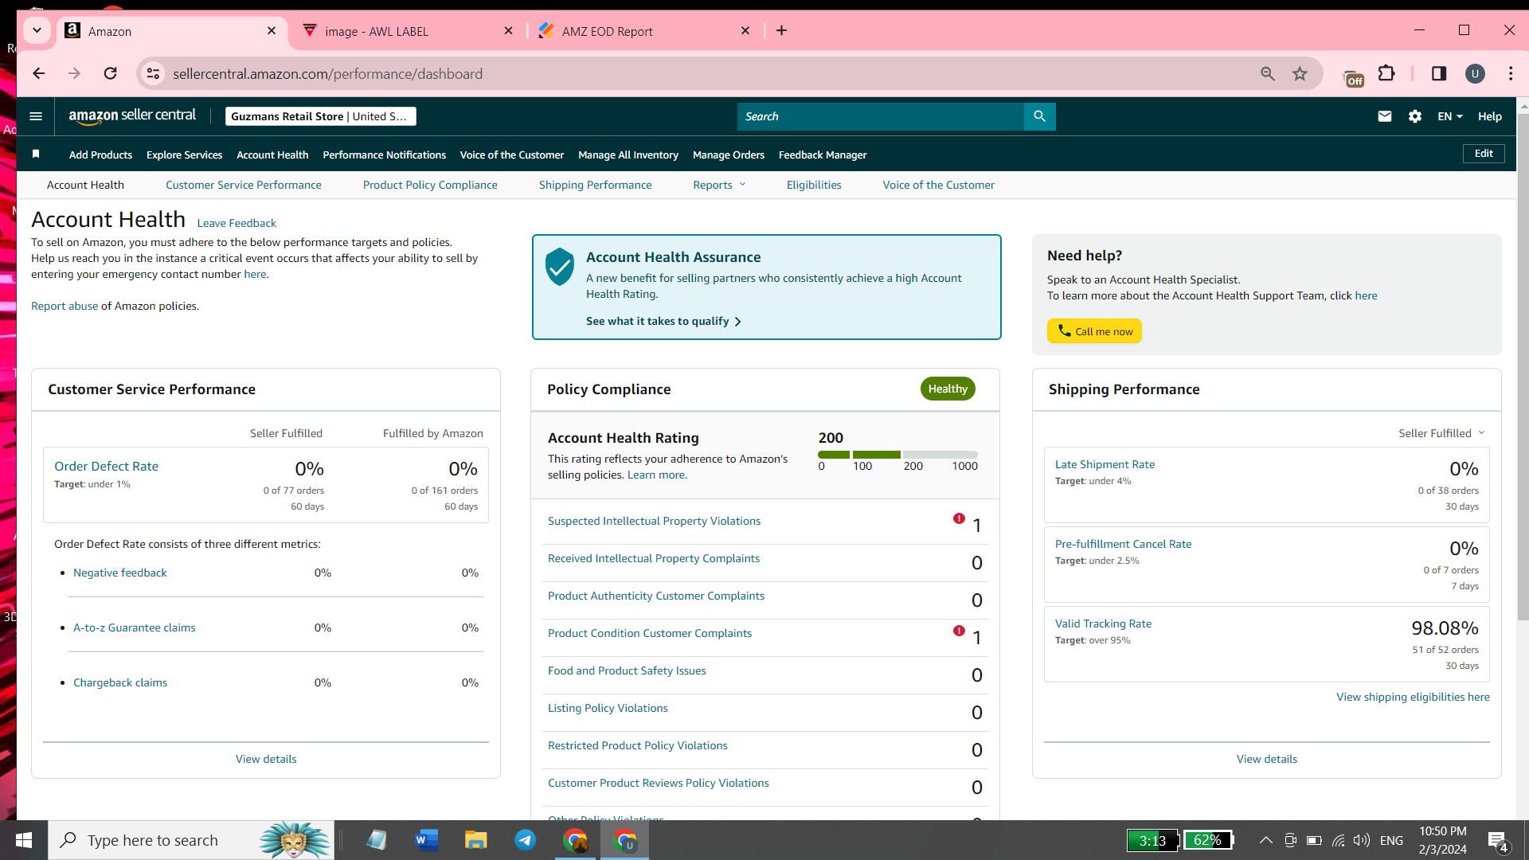Click the extension icon with Off badge
Image resolution: width=1529 pixels, height=860 pixels.
[1353, 77]
